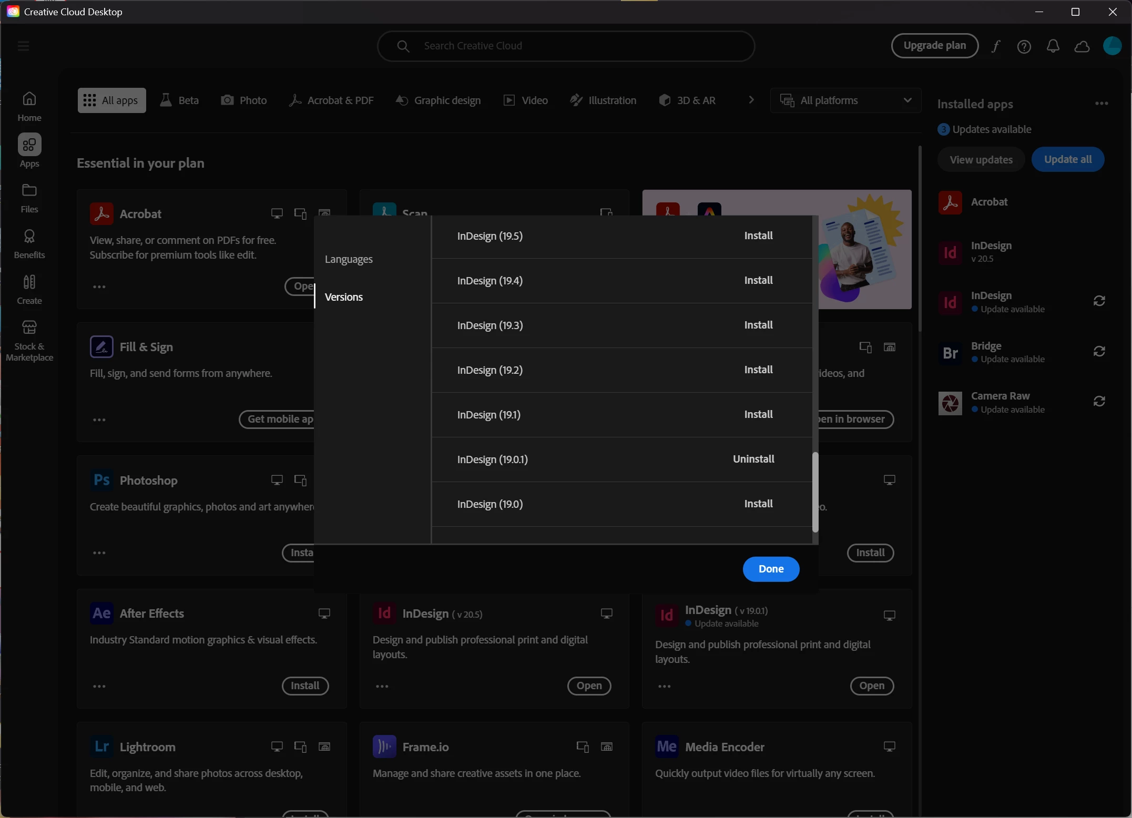Install InDesign (19.3) version
The height and width of the screenshot is (818, 1132).
758,325
